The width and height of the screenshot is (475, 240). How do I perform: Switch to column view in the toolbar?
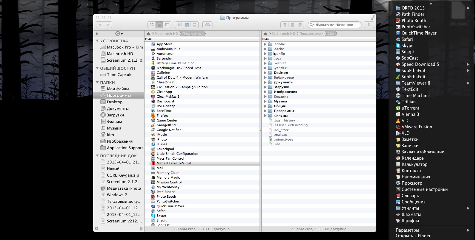tap(167, 25)
